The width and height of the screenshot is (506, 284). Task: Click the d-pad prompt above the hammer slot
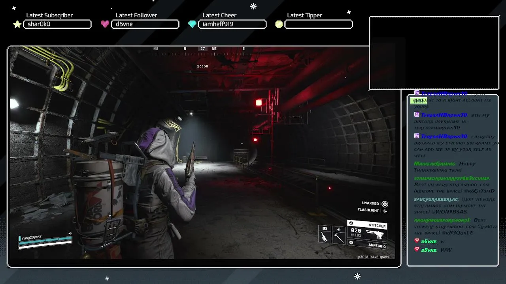pos(339,229)
